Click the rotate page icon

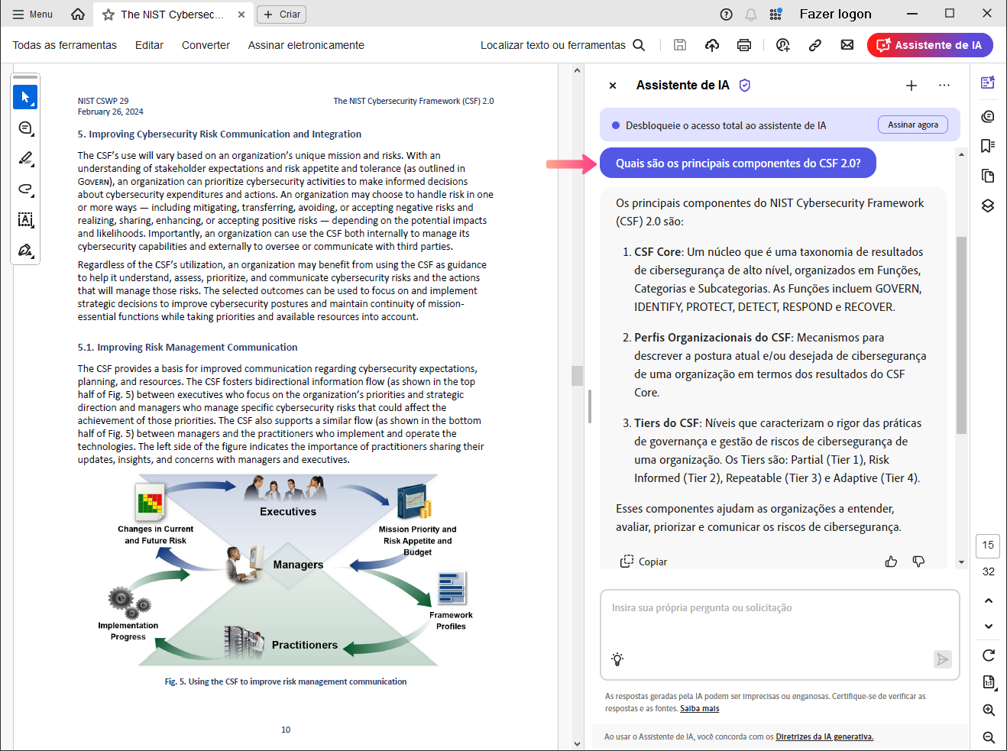click(x=988, y=655)
